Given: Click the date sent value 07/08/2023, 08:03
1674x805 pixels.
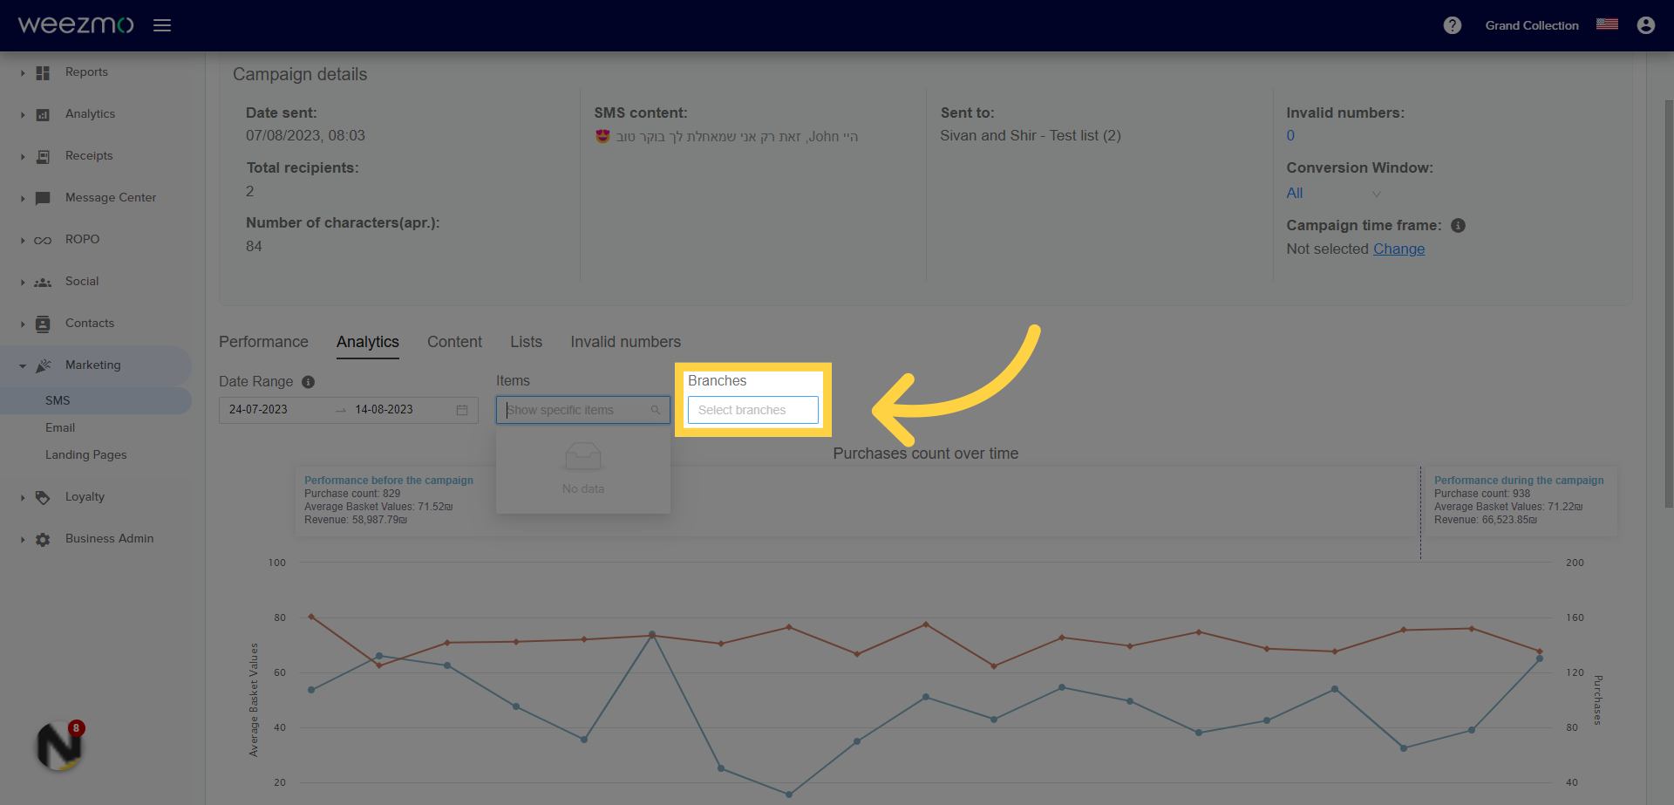Looking at the screenshot, I should coord(305,136).
